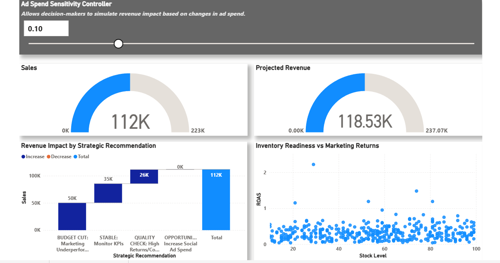Click the Revenue Impact chart title
The height and width of the screenshot is (263, 500).
tap(88, 145)
